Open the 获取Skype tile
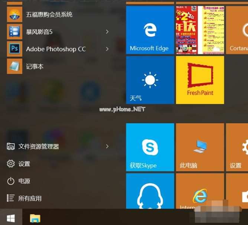 coord(150,147)
